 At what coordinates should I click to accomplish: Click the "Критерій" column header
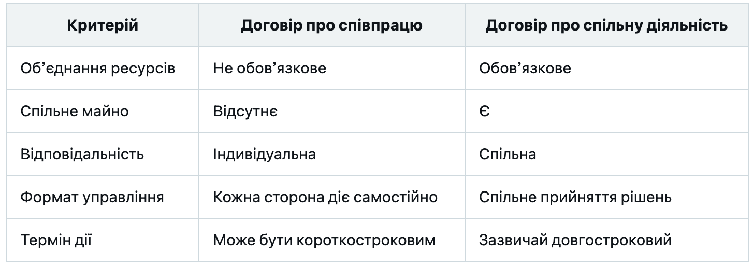(x=103, y=26)
